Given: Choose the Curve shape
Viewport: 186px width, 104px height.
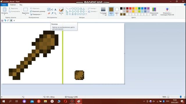Looking at the screenshot, I should point(70,9).
